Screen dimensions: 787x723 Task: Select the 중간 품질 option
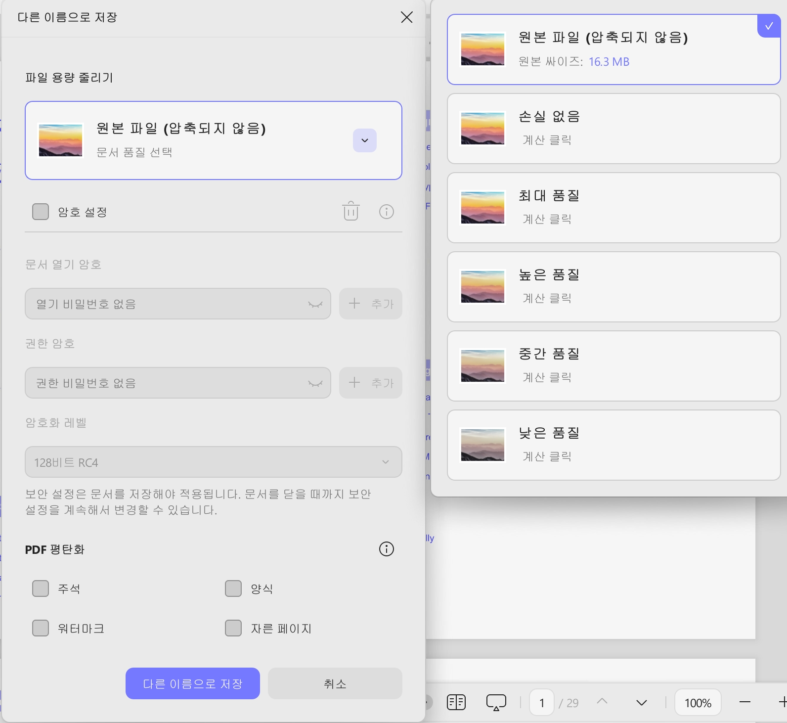(x=614, y=366)
